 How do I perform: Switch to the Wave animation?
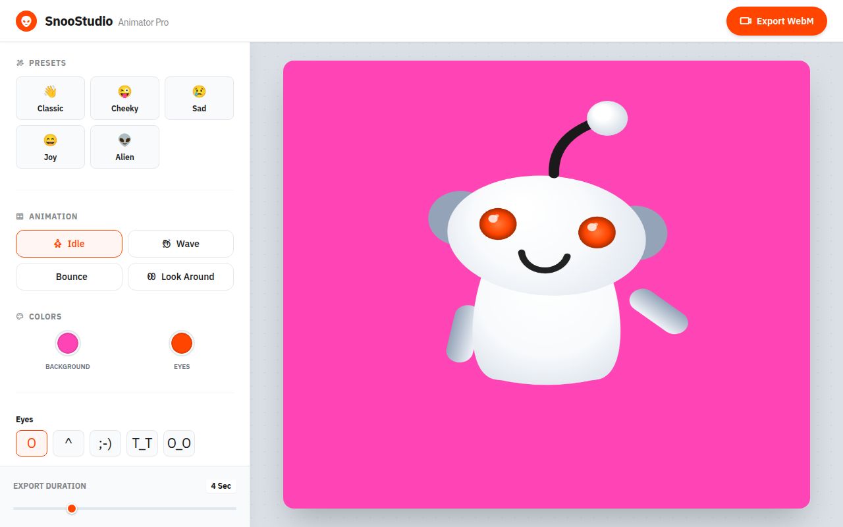click(x=180, y=244)
